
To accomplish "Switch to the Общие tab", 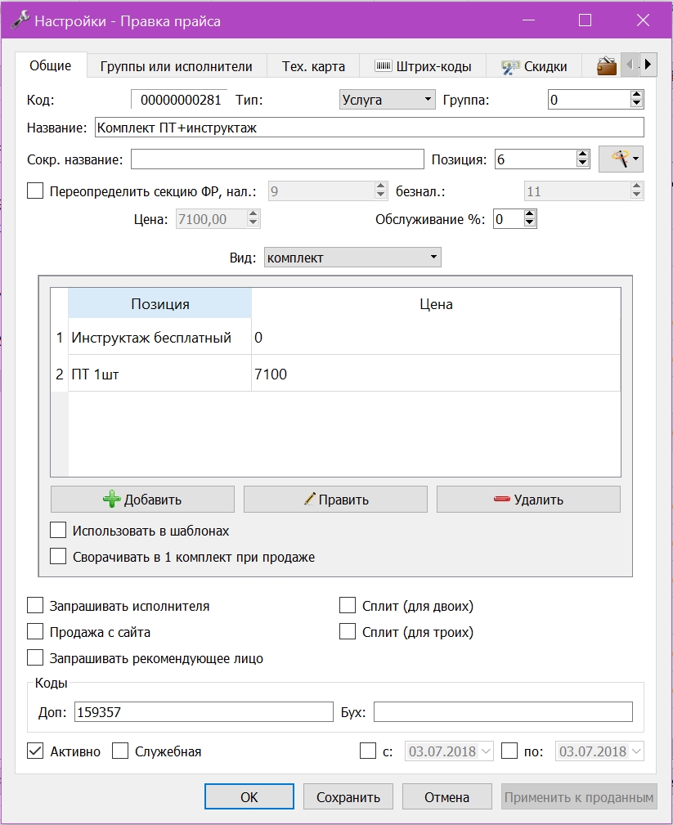I will tap(51, 65).
